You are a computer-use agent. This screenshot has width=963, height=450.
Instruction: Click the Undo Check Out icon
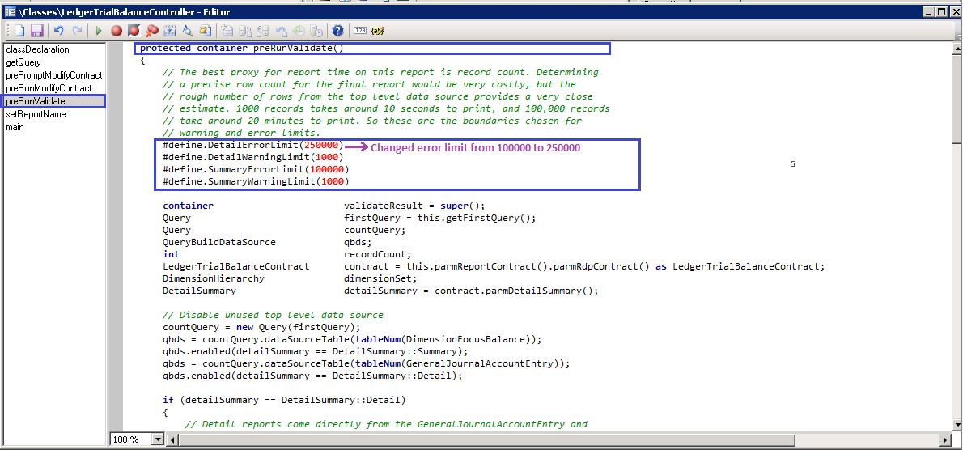point(282,31)
